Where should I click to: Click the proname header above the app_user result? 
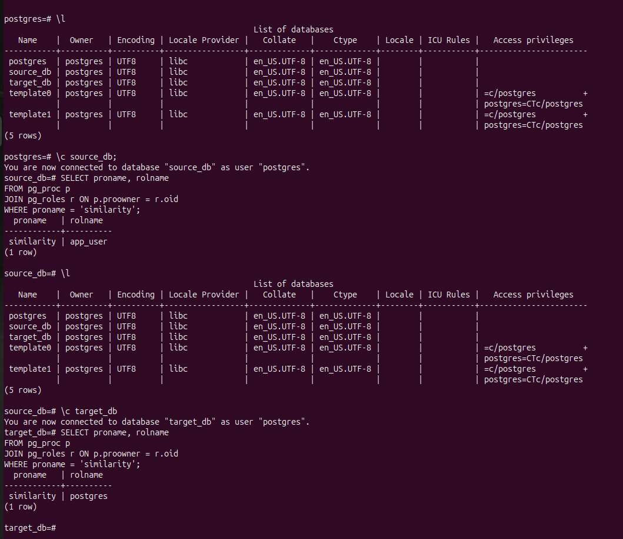[30, 220]
